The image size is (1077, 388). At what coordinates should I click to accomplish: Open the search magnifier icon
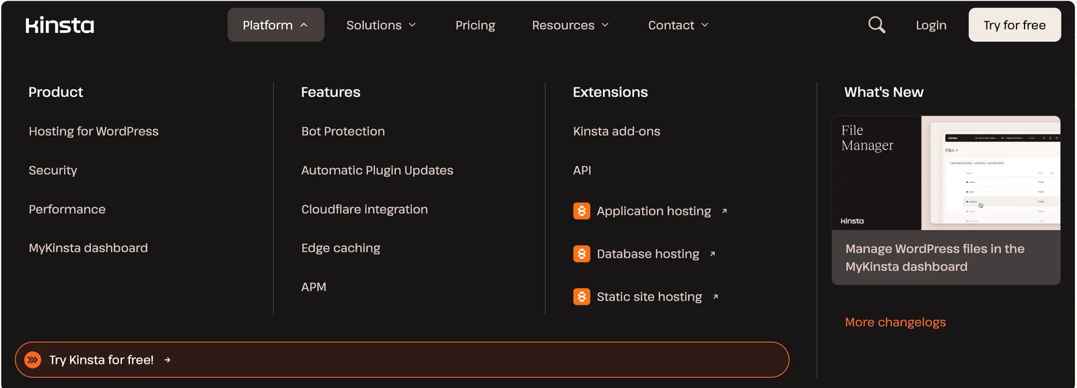pyautogui.click(x=876, y=25)
